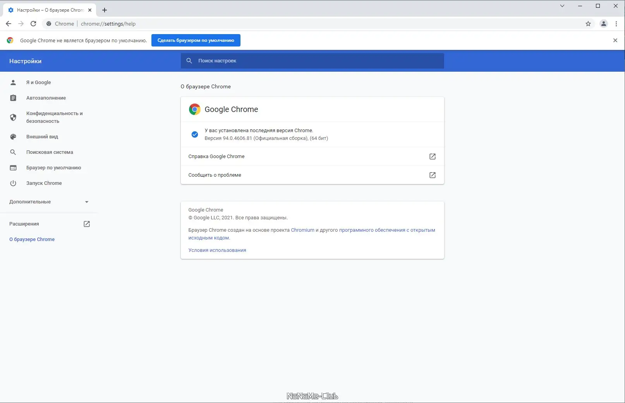
Task: Click the Chrome site info icon in address bar
Action: pyautogui.click(x=49, y=24)
